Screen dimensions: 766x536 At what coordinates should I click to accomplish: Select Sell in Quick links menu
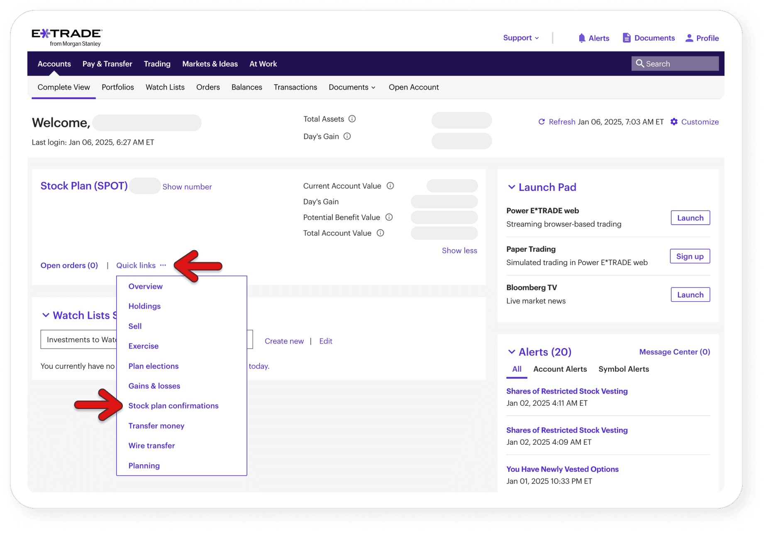click(x=135, y=326)
